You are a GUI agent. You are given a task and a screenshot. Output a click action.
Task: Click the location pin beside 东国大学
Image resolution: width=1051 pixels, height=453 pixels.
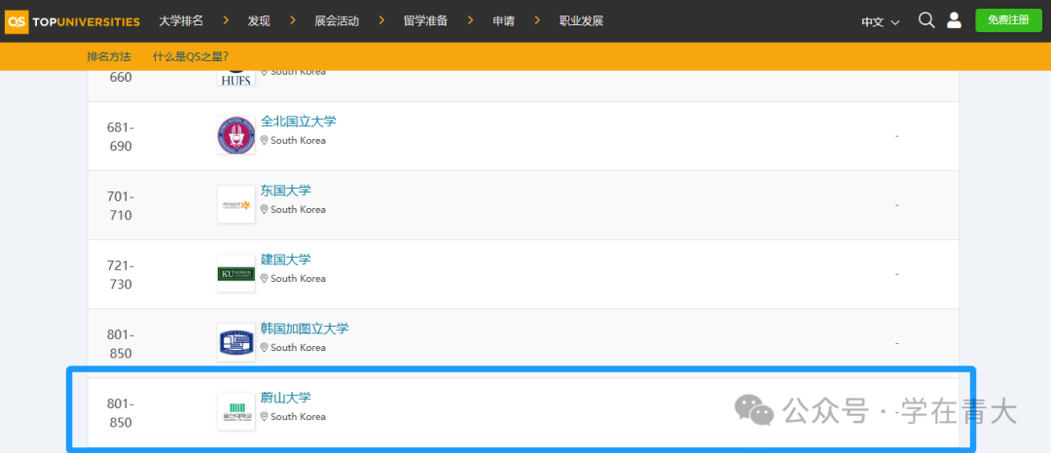pos(264,209)
